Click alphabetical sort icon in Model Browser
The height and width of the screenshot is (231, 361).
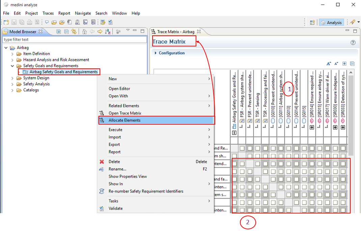108,32
